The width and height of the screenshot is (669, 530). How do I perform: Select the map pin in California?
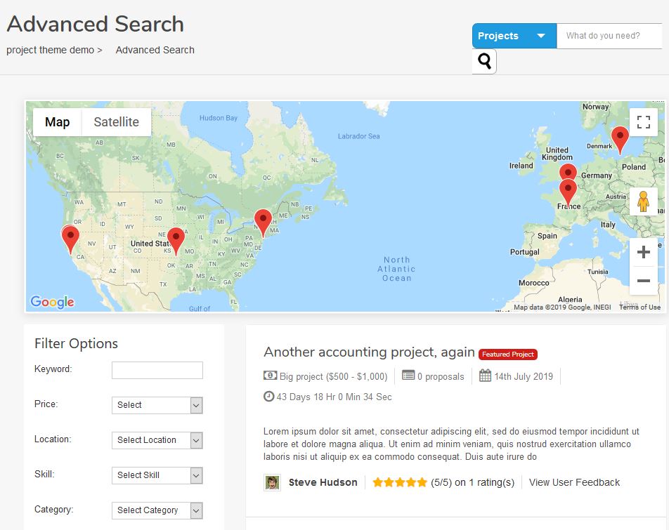pyautogui.click(x=70, y=240)
